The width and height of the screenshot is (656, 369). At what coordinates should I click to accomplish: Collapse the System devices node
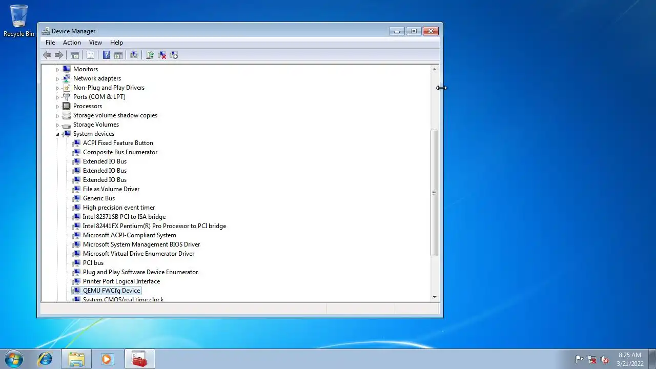[58, 134]
